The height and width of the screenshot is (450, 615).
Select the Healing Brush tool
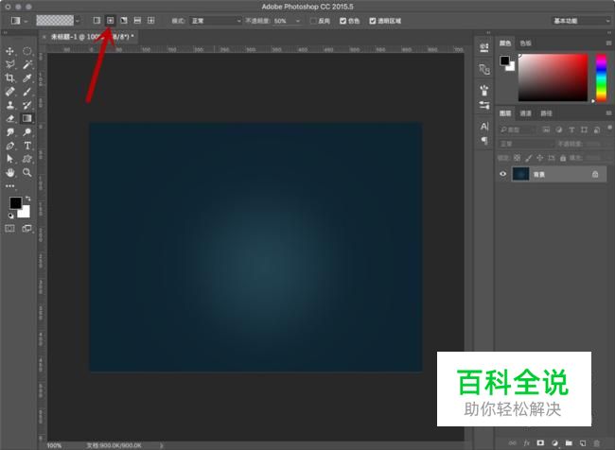click(10, 92)
